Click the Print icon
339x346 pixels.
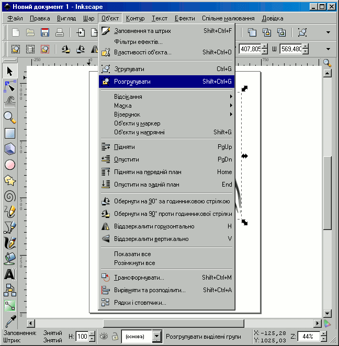60,32
